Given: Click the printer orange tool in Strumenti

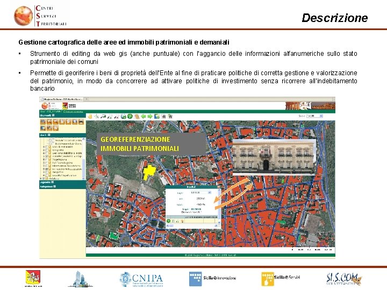Looking at the screenshot, I should (81, 121).
